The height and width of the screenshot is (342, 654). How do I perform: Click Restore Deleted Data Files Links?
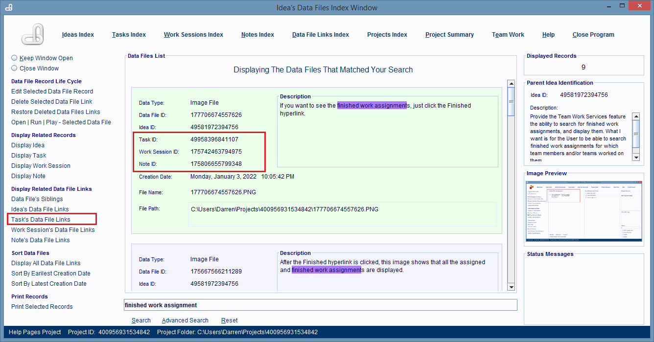[56, 112]
